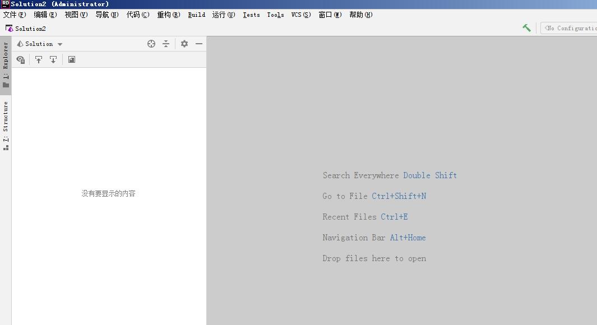Click the preview image icon in toolbar
The image size is (597, 325).
tap(71, 59)
